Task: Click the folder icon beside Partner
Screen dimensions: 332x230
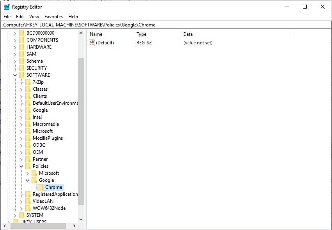Action: pyautogui.click(x=28, y=159)
